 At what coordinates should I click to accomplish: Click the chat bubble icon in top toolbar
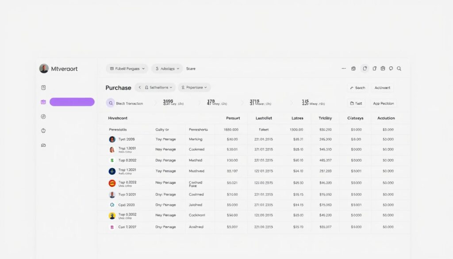(391, 69)
